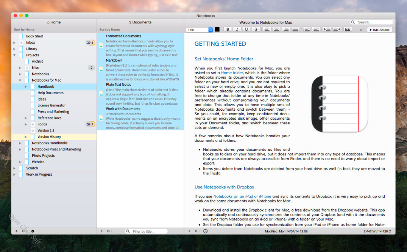Click the 2.442 W / 14.428 C count
Viewport: 407px width, 252px height.
(377, 231)
